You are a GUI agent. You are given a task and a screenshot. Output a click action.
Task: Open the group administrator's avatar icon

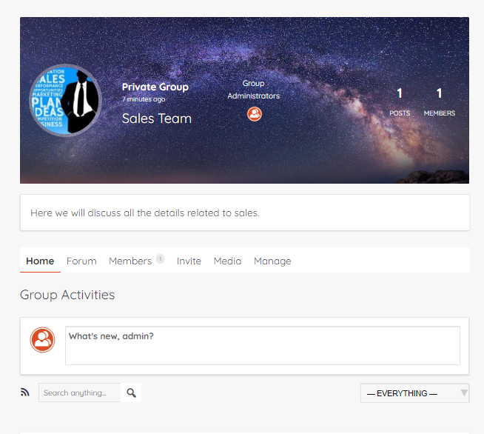click(x=254, y=114)
